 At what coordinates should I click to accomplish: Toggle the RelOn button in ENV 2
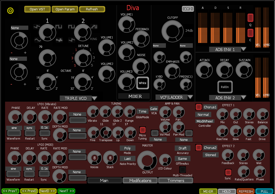pyautogui.click(x=225, y=87)
